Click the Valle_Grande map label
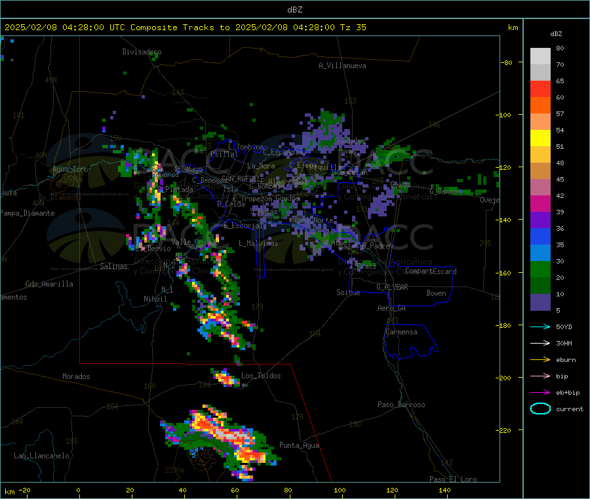 coord(195,242)
